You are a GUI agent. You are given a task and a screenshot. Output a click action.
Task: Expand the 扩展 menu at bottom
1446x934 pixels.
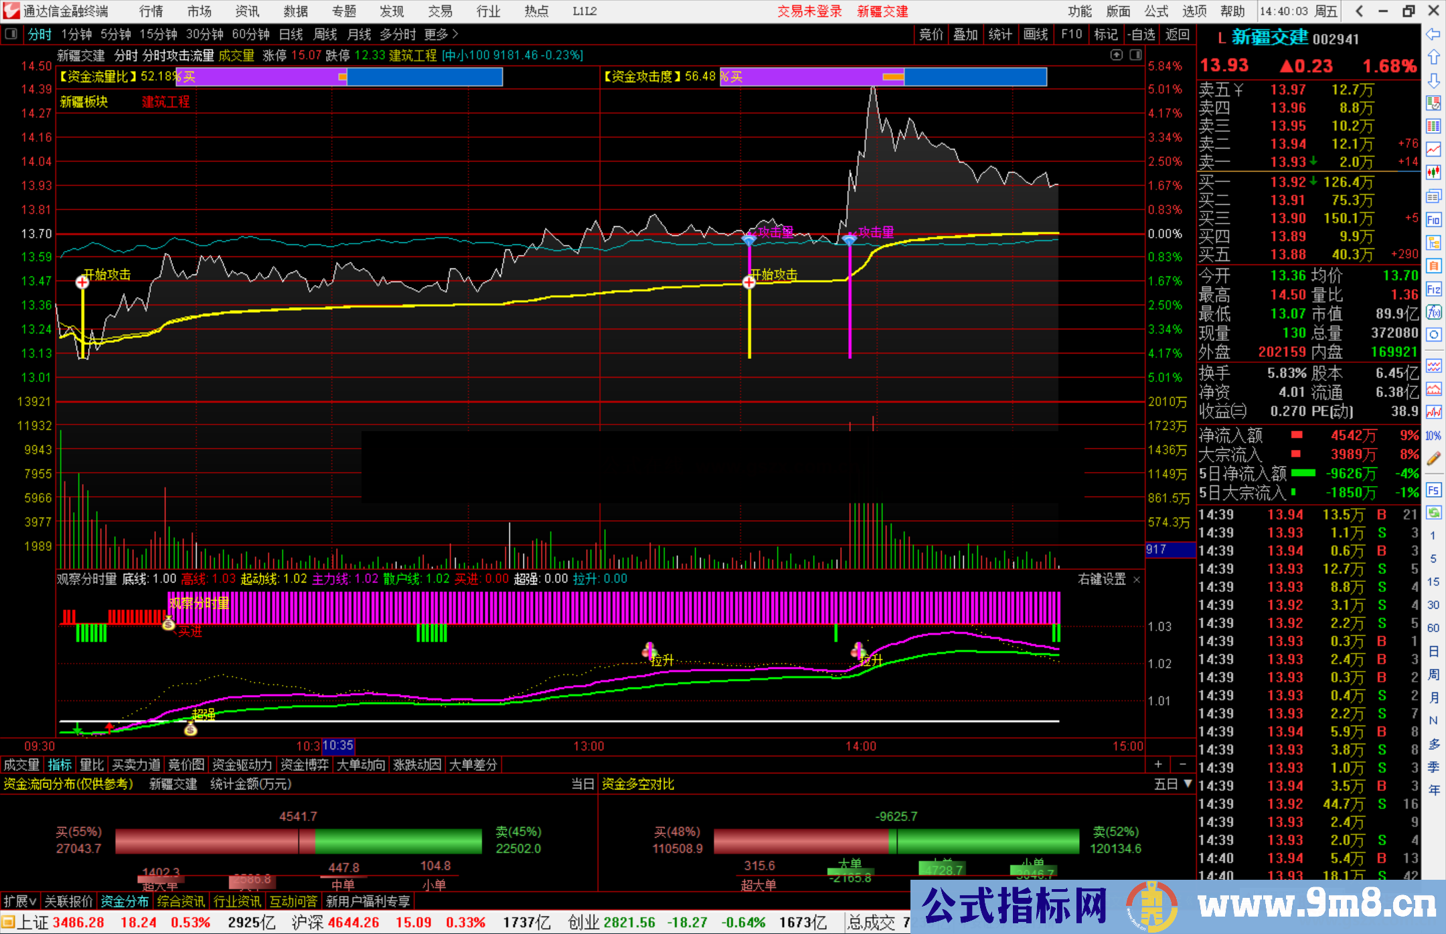point(19,901)
